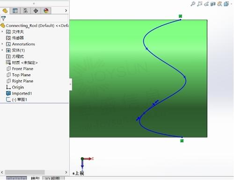
Task: Expand the 实体(1) solid bodies node
Action: [2, 50]
